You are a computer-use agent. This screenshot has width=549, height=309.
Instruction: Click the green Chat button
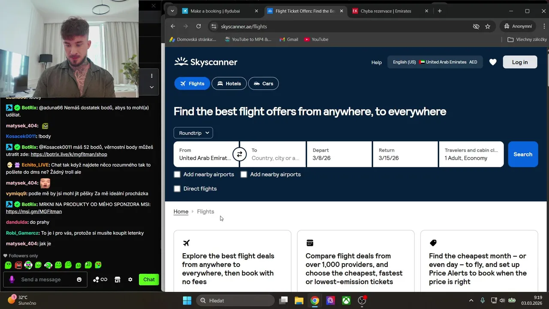[149, 279]
